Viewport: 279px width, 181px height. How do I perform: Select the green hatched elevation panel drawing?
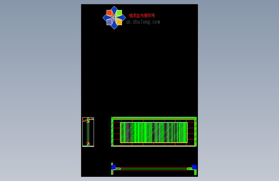point(154,132)
